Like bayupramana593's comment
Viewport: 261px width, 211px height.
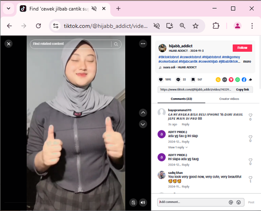251,115
